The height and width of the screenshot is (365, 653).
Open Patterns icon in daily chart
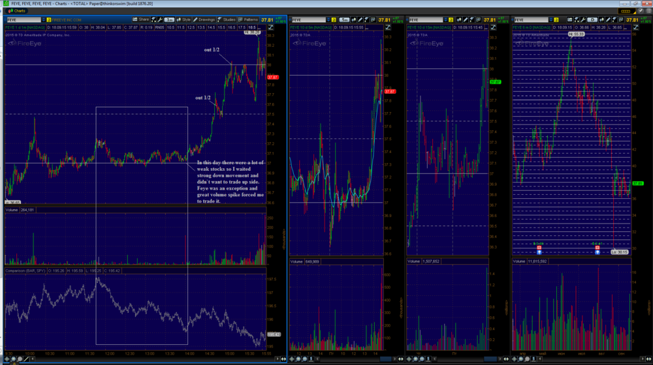pos(622,20)
